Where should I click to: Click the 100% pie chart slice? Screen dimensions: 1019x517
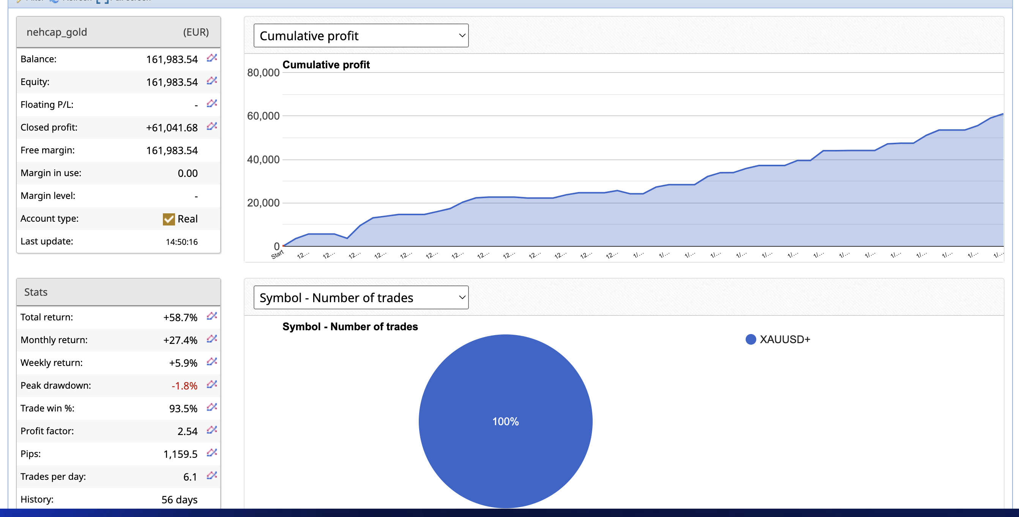coord(505,421)
